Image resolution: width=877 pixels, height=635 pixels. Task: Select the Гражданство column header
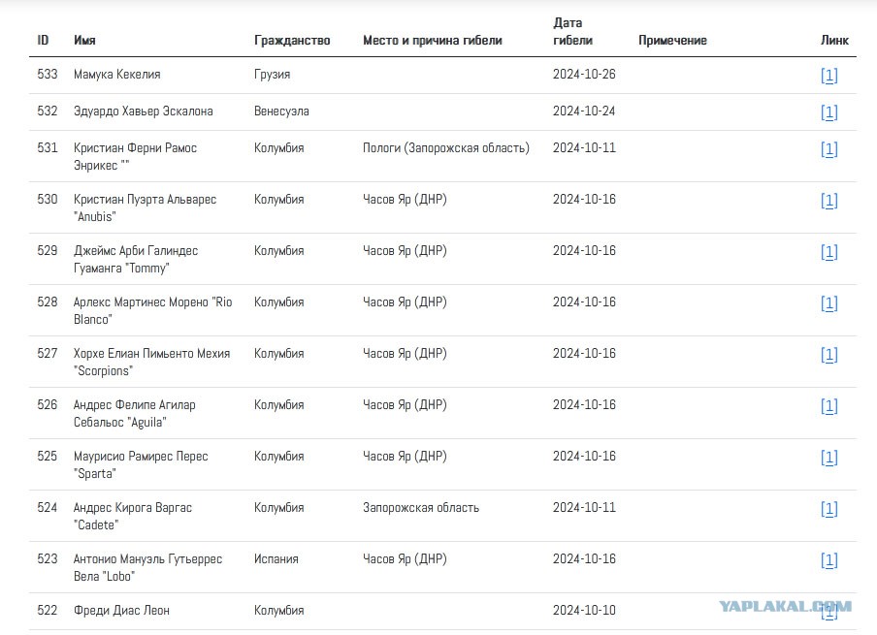(292, 41)
